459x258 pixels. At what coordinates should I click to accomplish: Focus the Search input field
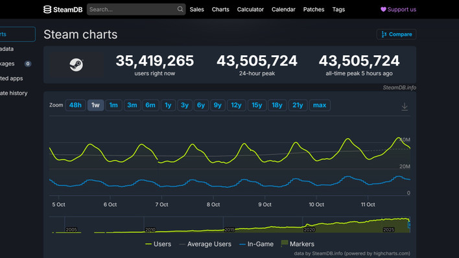136,9
